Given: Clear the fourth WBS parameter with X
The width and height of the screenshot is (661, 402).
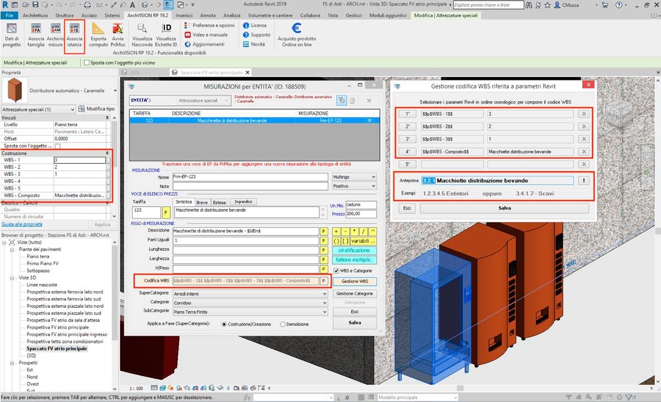Looking at the screenshot, I should coord(584,152).
